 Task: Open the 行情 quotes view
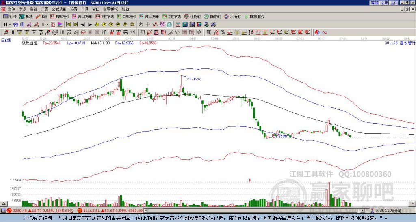coord(10,16)
